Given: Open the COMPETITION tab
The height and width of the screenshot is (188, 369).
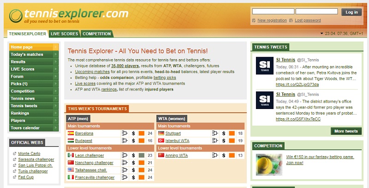Looking at the screenshot, I should [x=97, y=34].
